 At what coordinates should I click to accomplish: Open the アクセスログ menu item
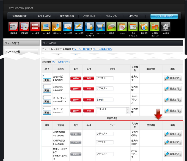pyautogui.click(x=89, y=16)
